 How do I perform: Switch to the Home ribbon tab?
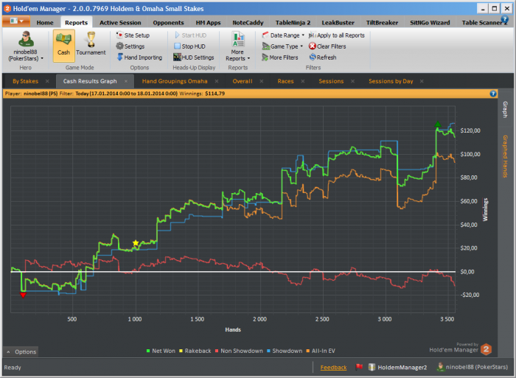coord(45,23)
